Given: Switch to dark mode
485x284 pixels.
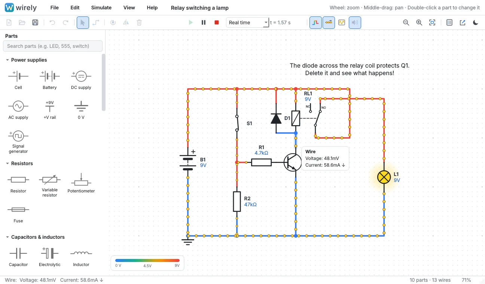Looking at the screenshot, I should click(476, 22).
